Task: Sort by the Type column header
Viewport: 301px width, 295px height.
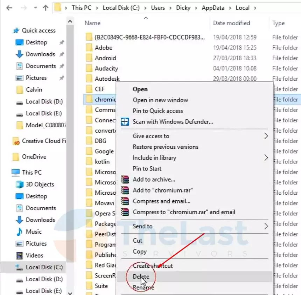Action: [x=278, y=23]
